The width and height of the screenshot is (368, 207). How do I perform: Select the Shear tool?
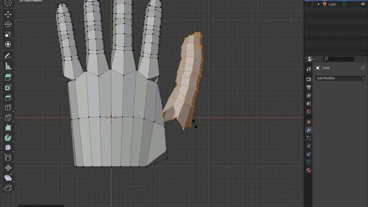tap(8, 178)
